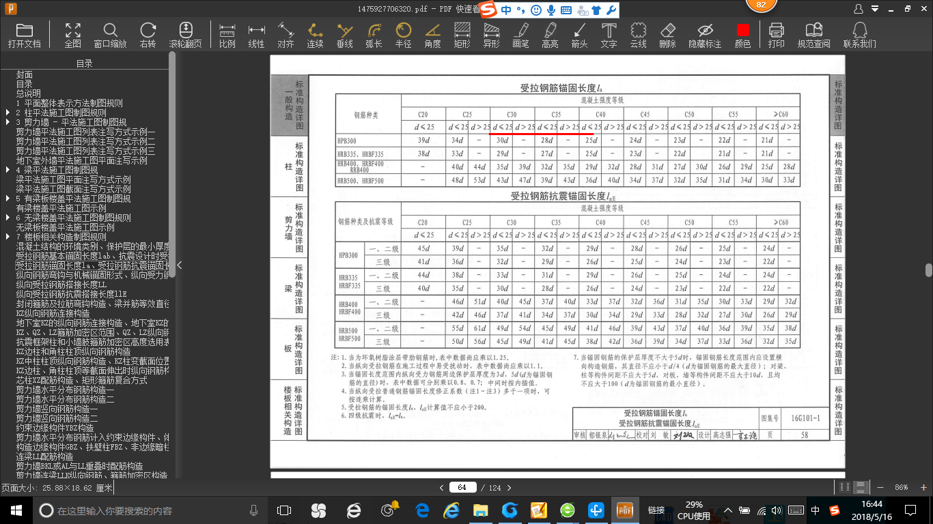Click the page number field showing 64
933x524 pixels.
coord(462,488)
